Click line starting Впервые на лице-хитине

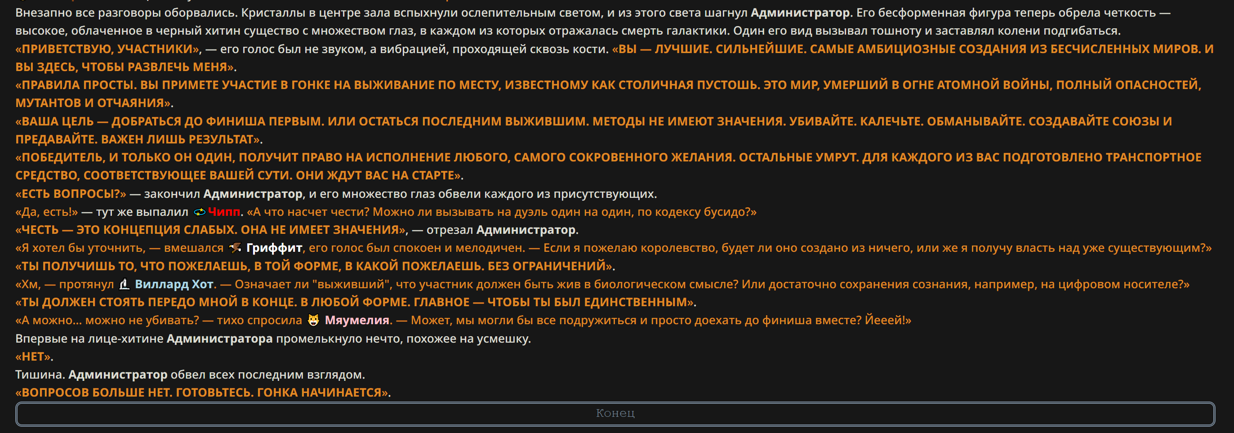(273, 338)
